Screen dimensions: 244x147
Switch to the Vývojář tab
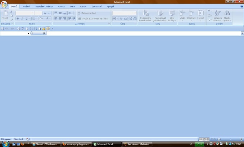(110, 7)
